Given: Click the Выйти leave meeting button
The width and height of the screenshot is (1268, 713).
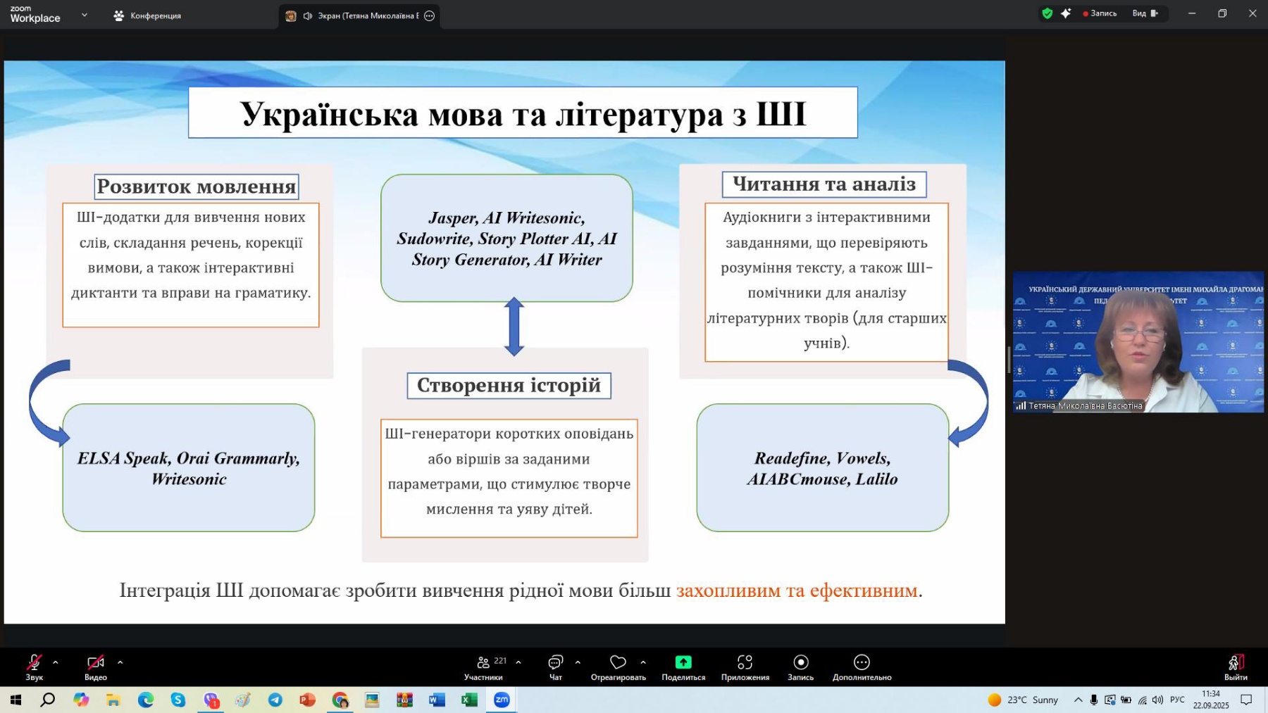Looking at the screenshot, I should click(x=1236, y=667).
